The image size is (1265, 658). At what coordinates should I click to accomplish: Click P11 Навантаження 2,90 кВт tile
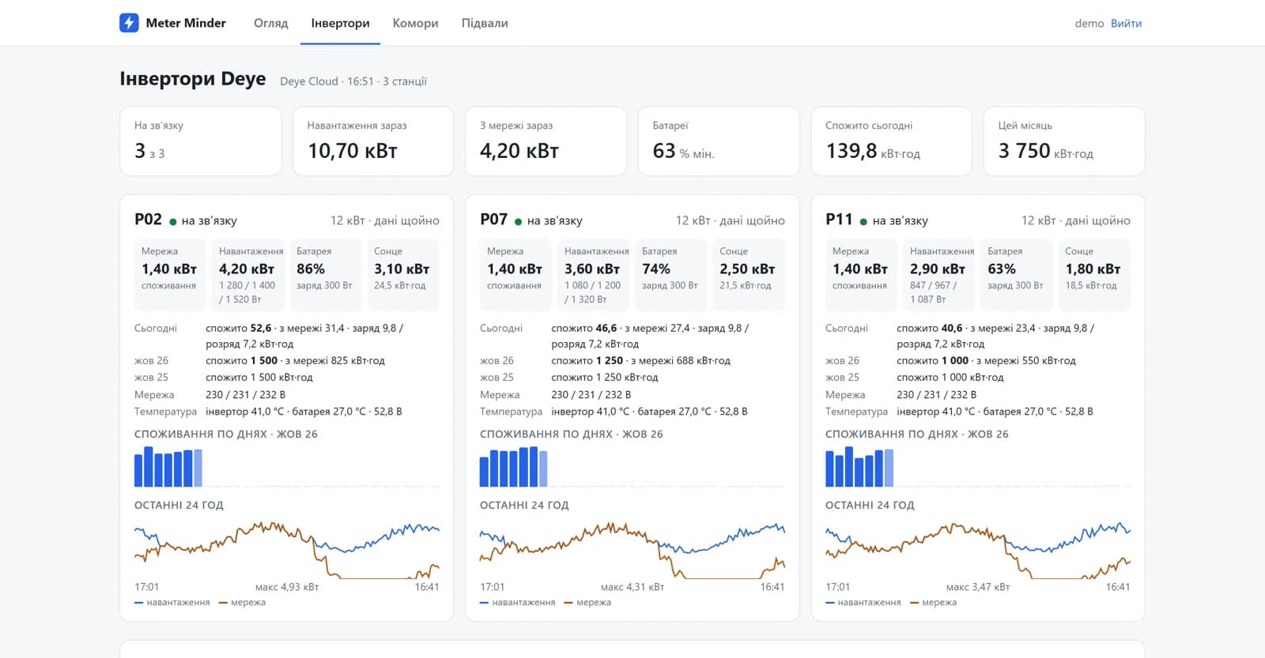coord(939,274)
